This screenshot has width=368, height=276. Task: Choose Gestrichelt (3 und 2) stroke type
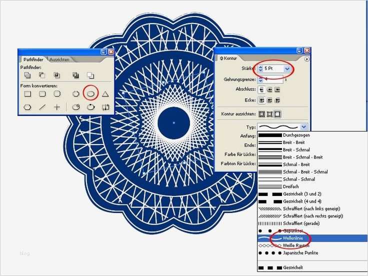point(312,194)
